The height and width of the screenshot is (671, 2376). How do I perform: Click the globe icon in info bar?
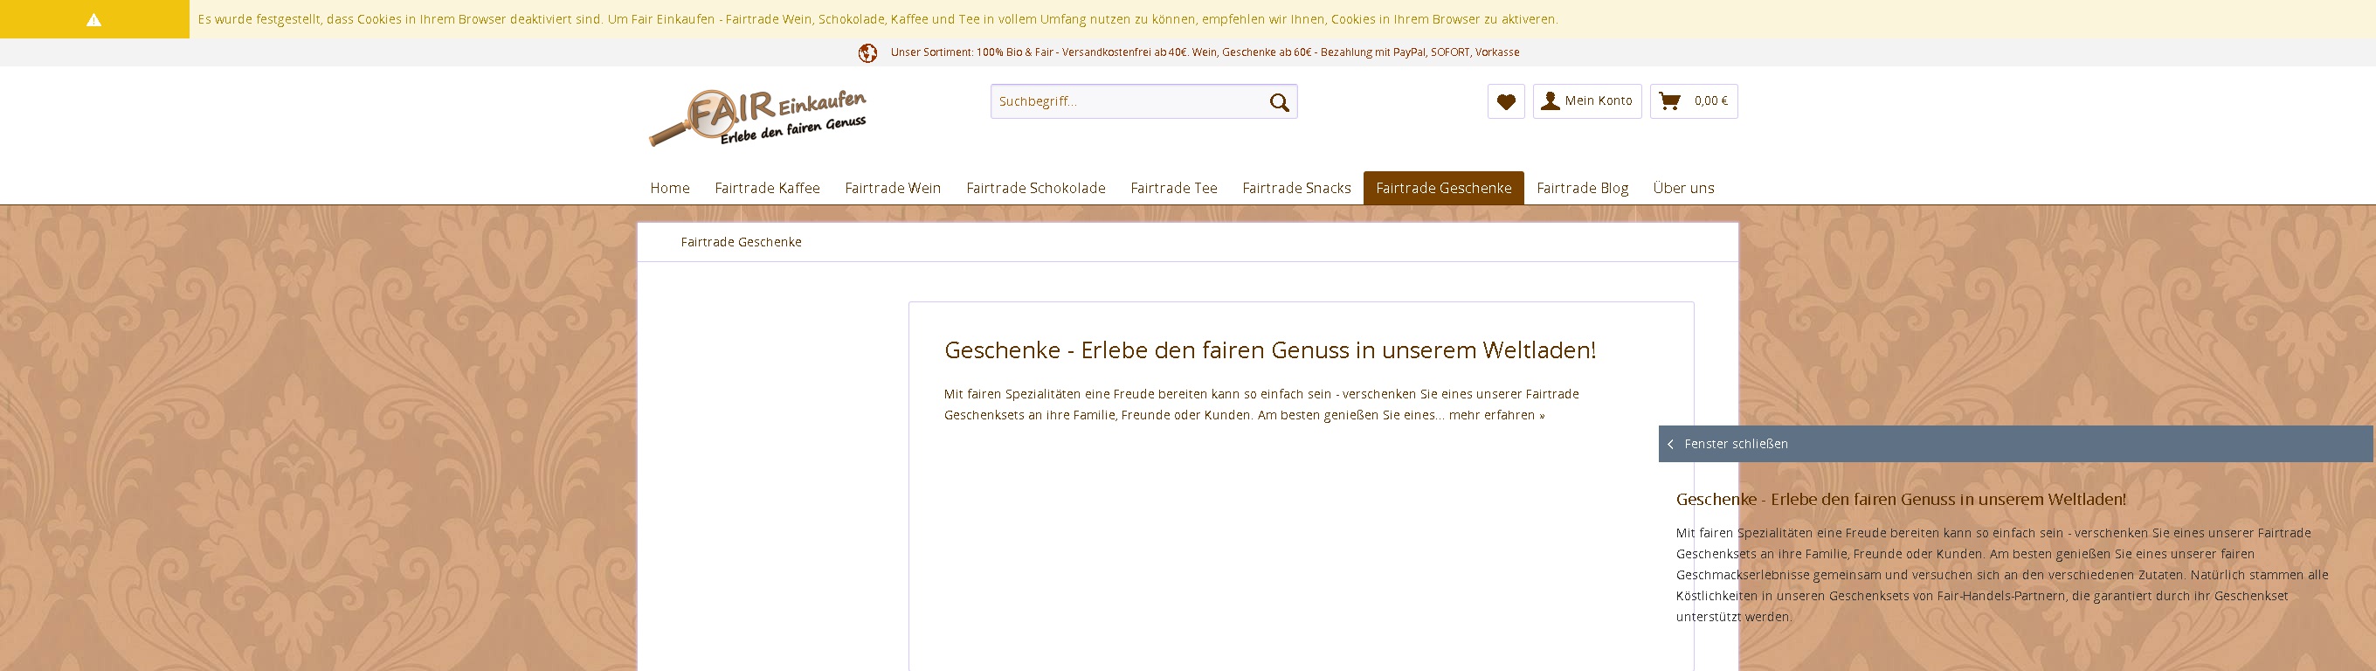point(867,52)
